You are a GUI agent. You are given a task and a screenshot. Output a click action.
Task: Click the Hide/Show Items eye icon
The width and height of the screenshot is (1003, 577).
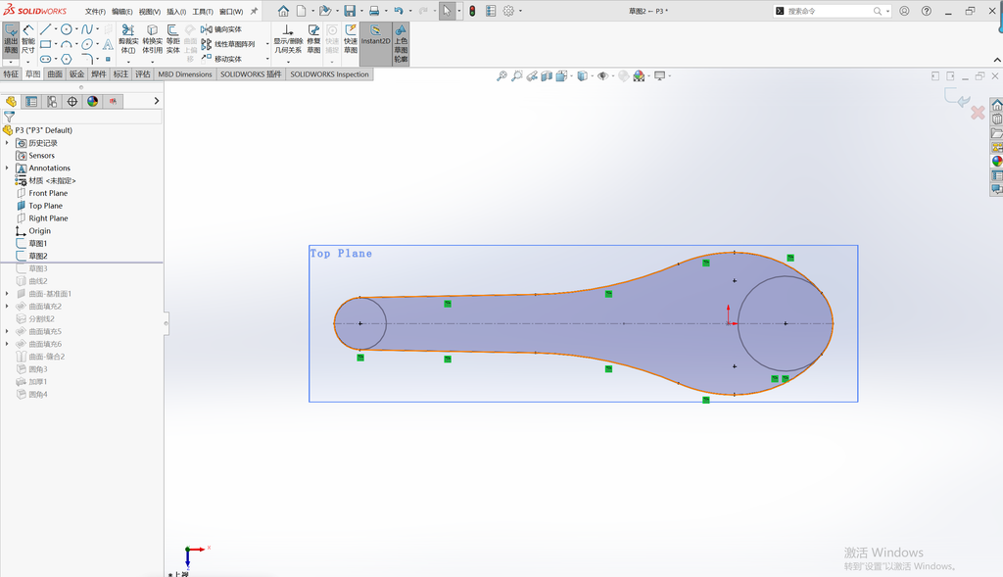tap(602, 76)
